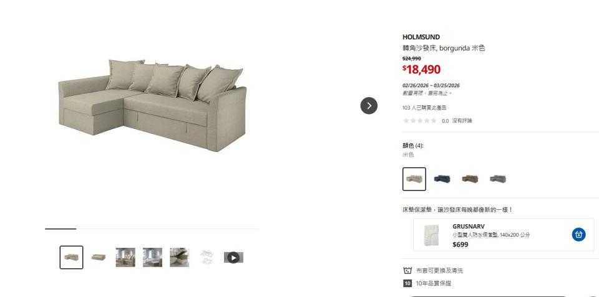The height and width of the screenshot is (297, 599).
Task: Open first corner sofa thumbnail
Action: coord(71,257)
